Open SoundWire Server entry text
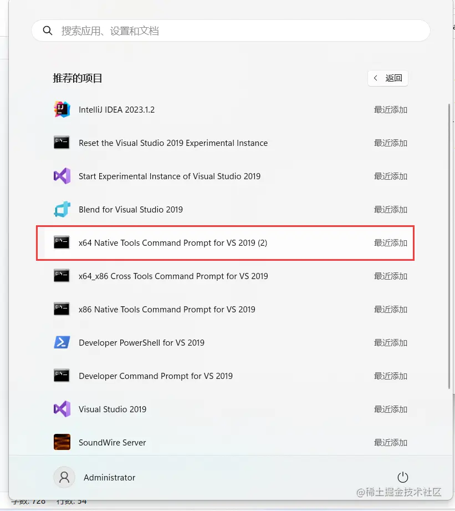The image size is (455, 511). point(113,443)
